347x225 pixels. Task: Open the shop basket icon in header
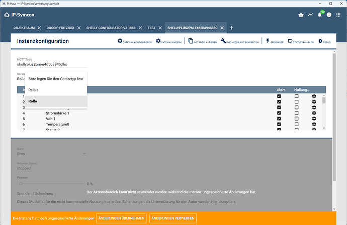click(x=301, y=15)
